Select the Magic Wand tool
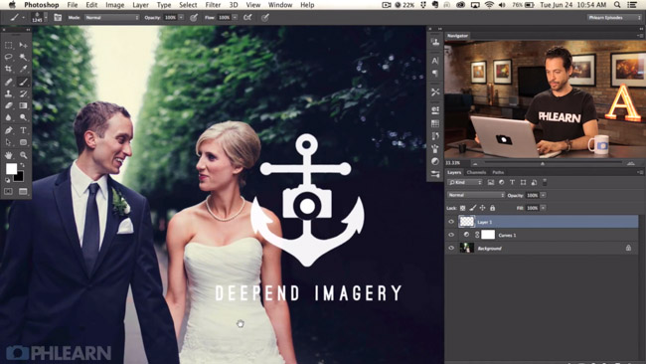This screenshot has height=364, width=646. click(x=23, y=57)
